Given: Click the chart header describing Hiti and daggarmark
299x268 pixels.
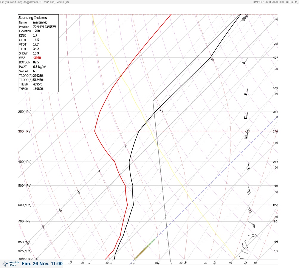Looking at the screenshot, I should pos(35,2).
